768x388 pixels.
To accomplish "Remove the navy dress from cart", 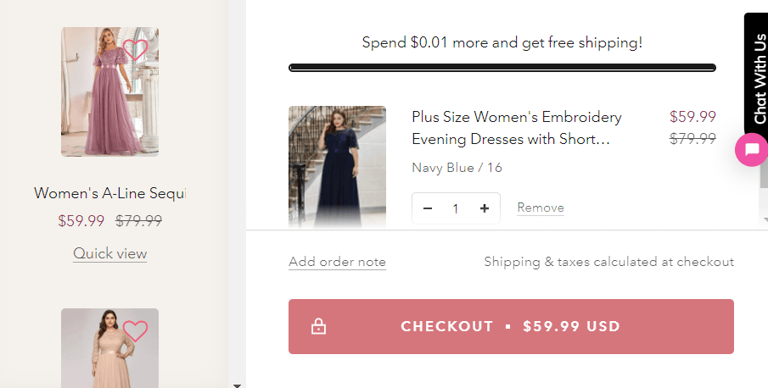I will pyautogui.click(x=541, y=208).
